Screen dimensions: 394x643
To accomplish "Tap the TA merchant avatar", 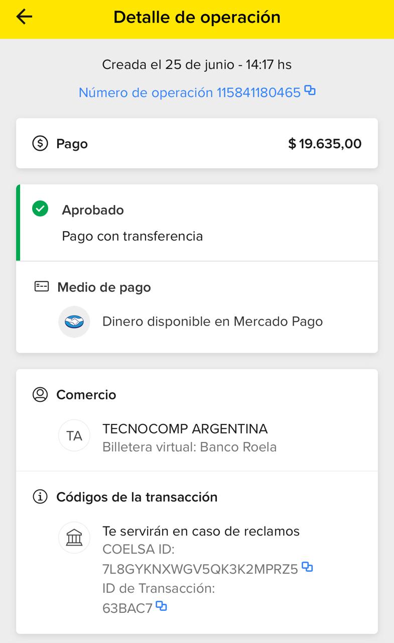I will [74, 436].
